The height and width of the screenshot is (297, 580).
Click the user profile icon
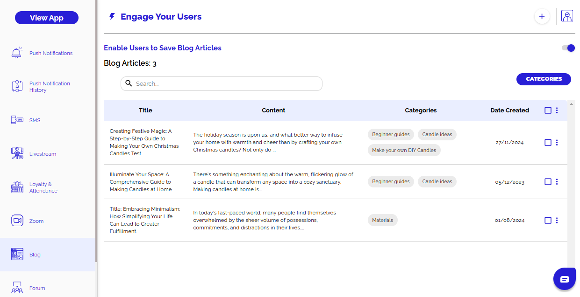(x=567, y=16)
